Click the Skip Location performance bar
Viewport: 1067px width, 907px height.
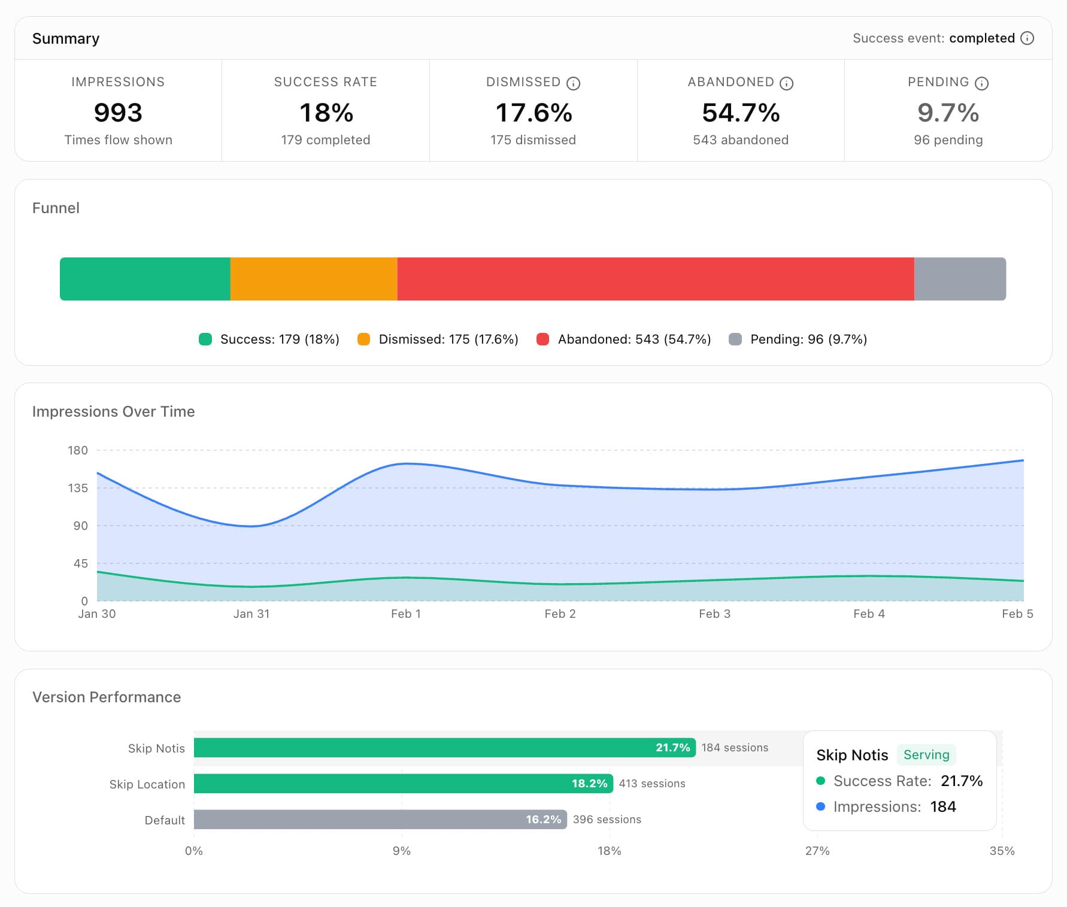[401, 784]
